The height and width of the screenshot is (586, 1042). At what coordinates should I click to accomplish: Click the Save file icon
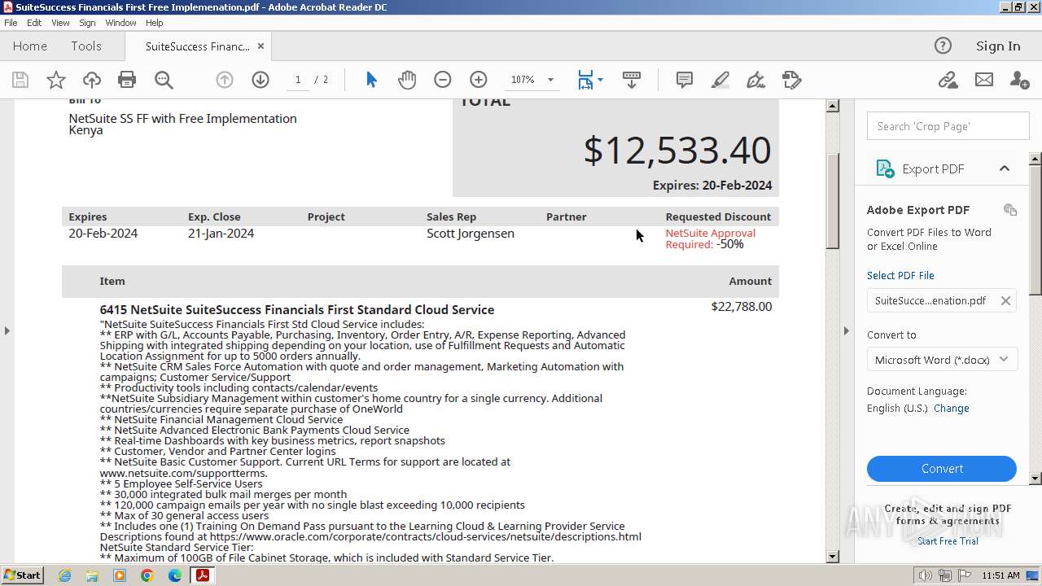[x=20, y=80]
